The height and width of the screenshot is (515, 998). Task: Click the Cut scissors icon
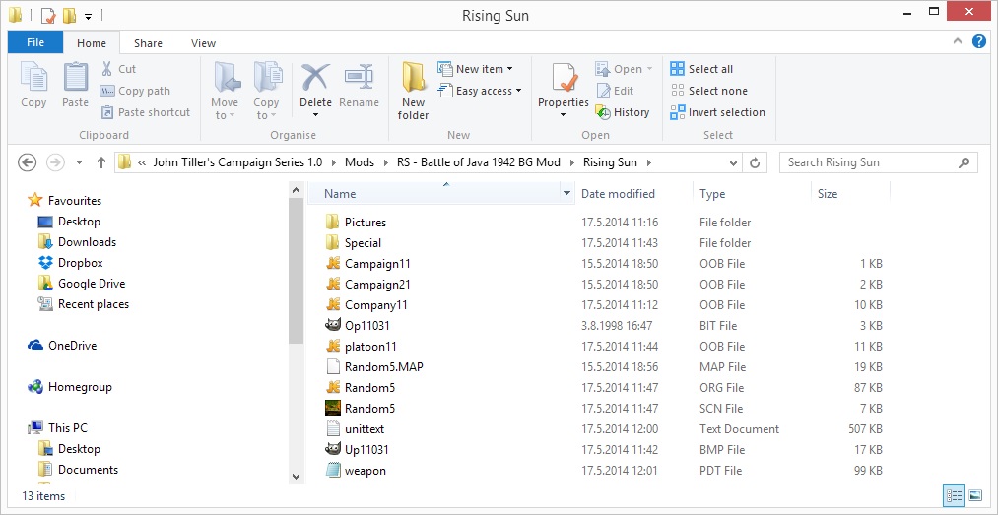107,69
